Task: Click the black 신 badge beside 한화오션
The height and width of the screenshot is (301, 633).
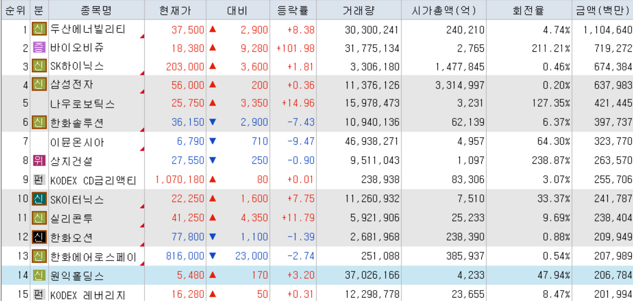Action: click(x=39, y=237)
